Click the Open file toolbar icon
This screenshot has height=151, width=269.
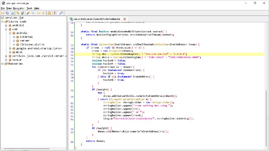point(3,13)
